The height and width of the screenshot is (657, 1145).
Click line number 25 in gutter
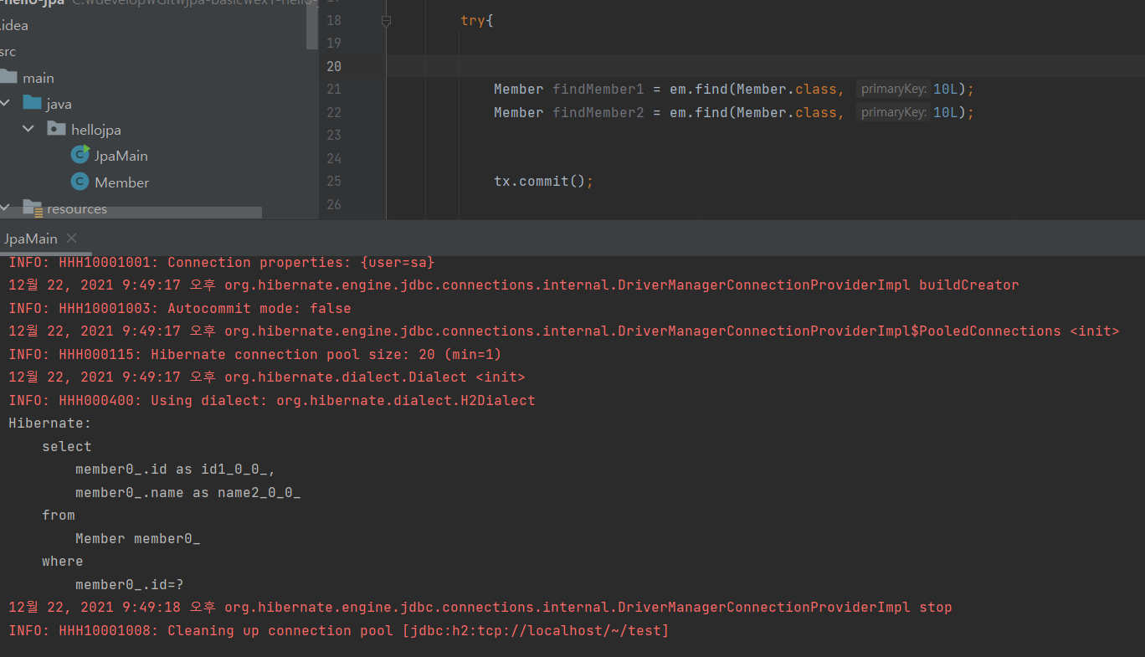tap(333, 181)
